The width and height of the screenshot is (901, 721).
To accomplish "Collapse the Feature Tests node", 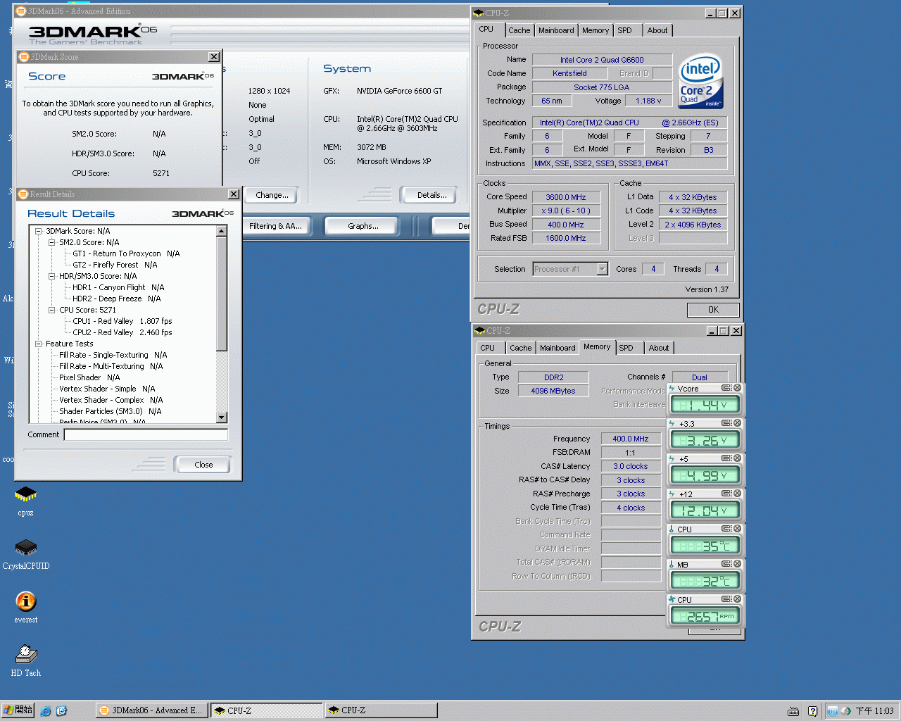I will [x=39, y=344].
